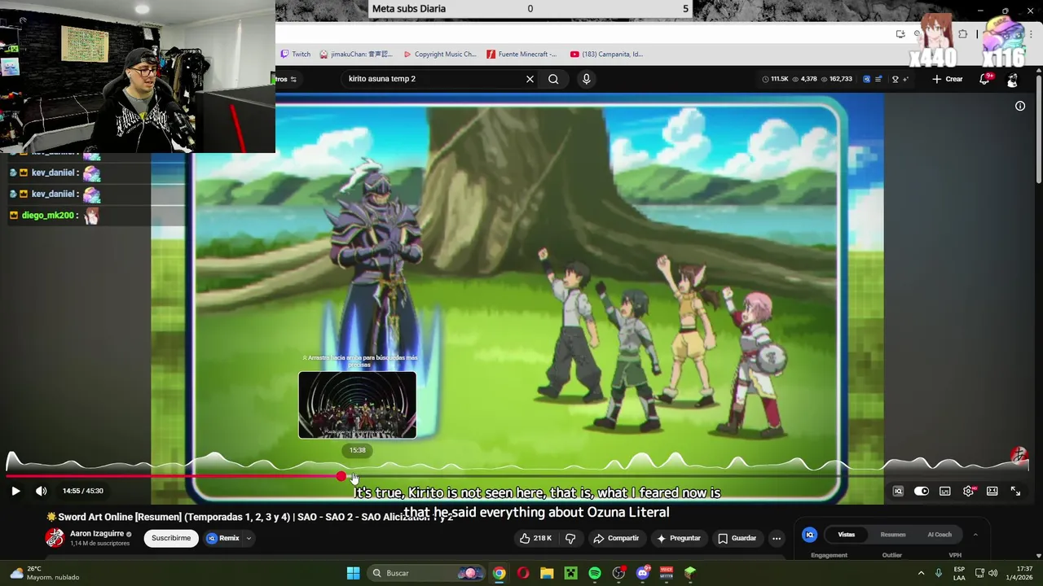
Task: Open YouTube notifications bell
Action: click(x=985, y=79)
